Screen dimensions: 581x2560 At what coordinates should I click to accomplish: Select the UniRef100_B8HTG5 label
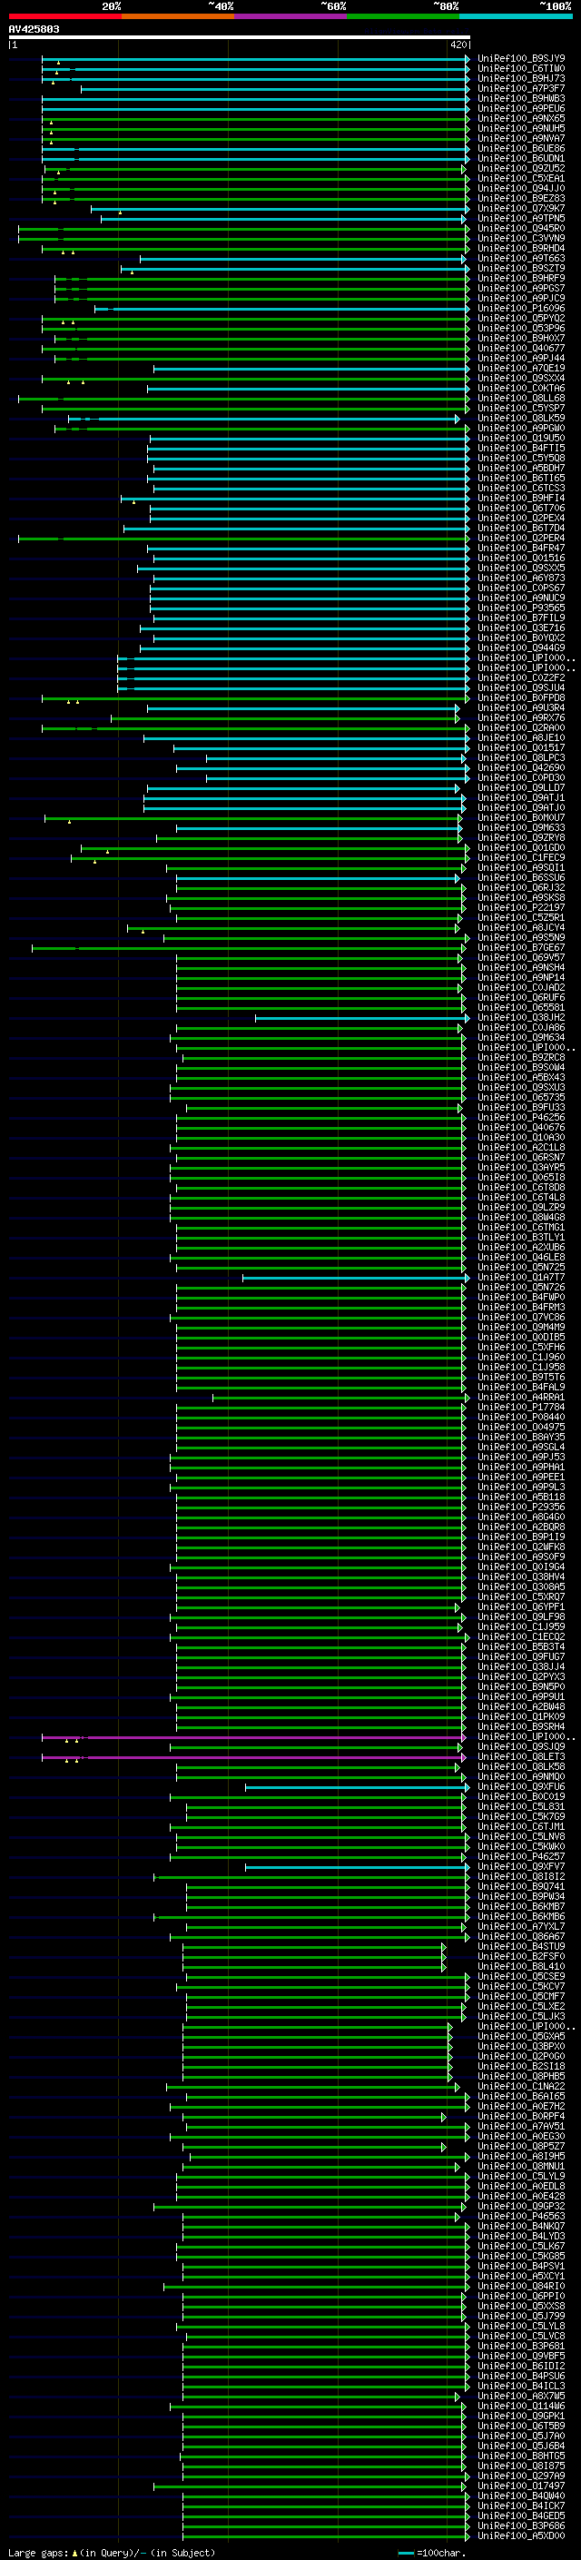pos(521,2456)
